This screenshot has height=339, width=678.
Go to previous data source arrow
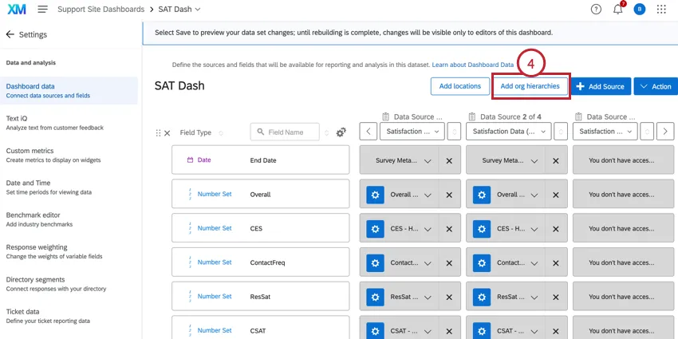(368, 132)
